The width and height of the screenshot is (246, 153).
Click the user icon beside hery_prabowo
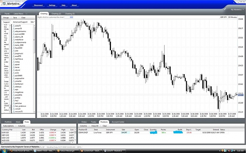(14, 106)
